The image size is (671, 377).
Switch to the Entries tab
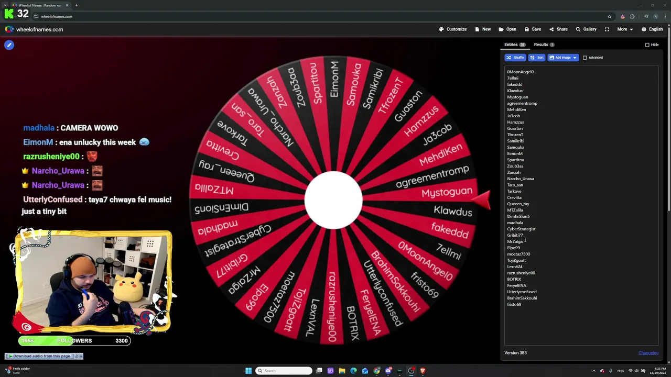(x=515, y=45)
